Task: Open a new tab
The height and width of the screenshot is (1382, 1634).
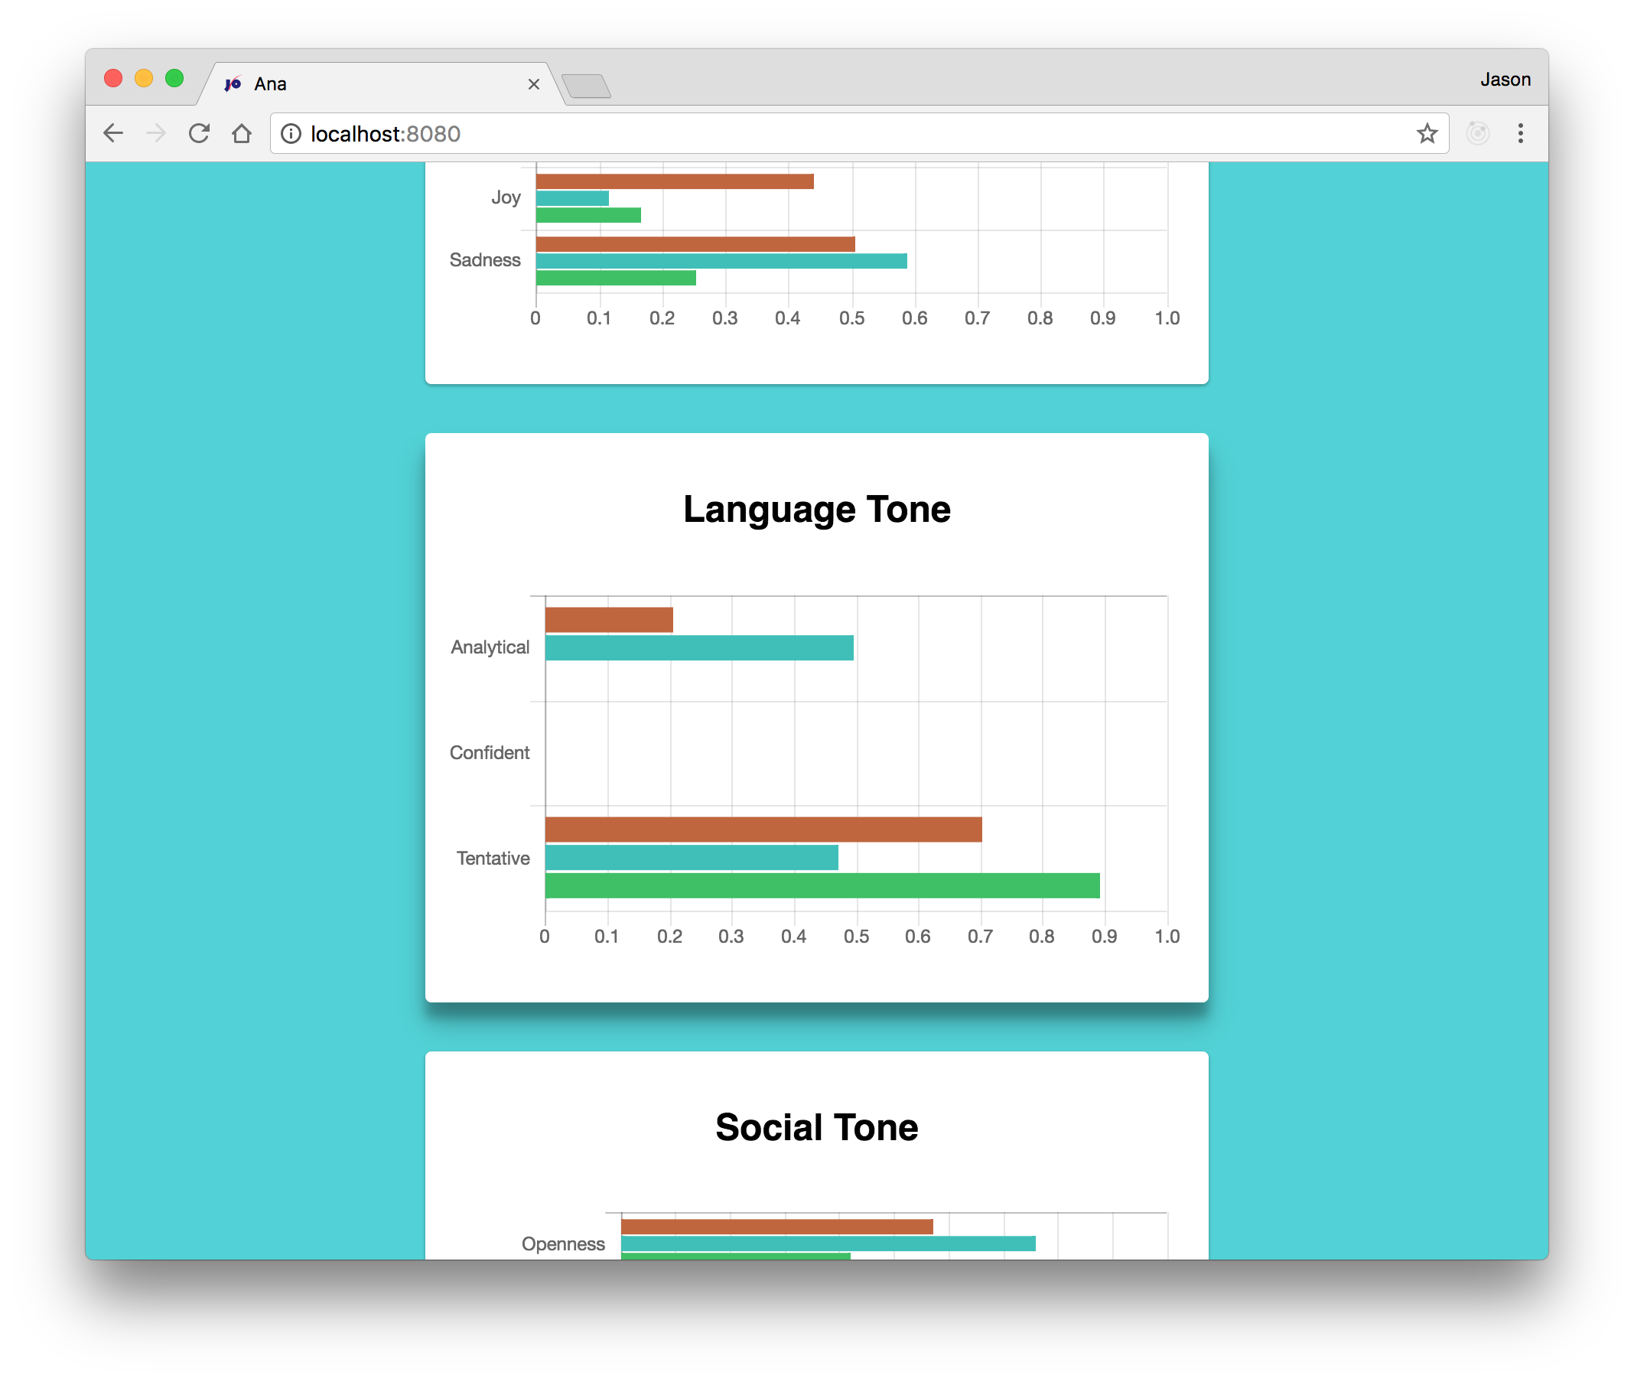Action: click(586, 86)
